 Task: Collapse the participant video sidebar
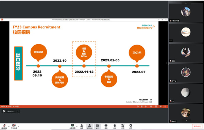tap(167, 63)
